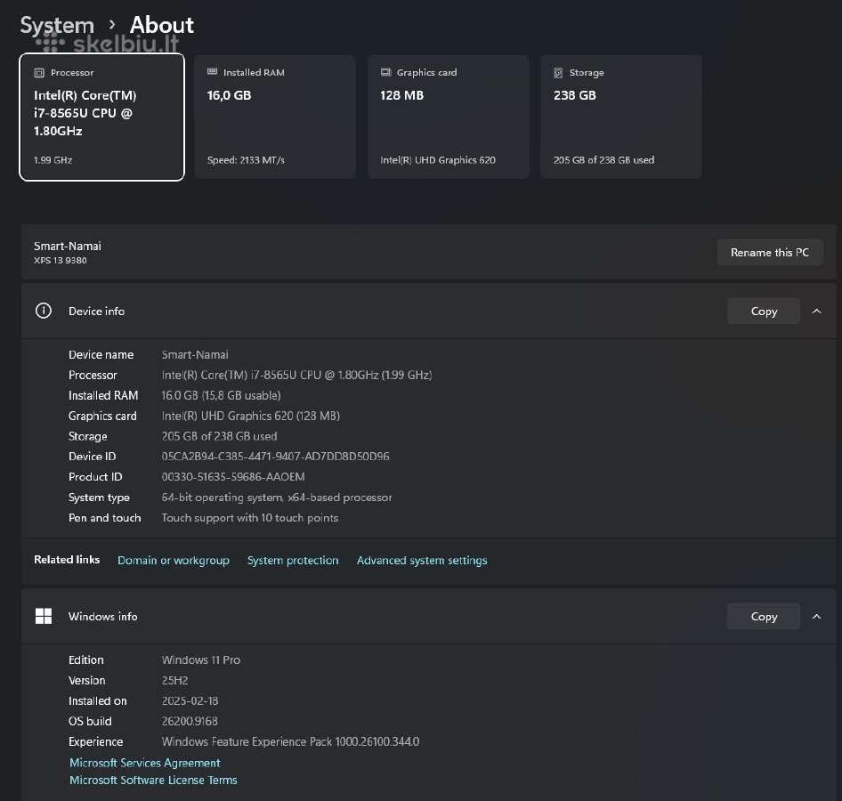The height and width of the screenshot is (801, 842).
Task: Click Device ID value 05CA2B94-C385
Action: click(276, 457)
